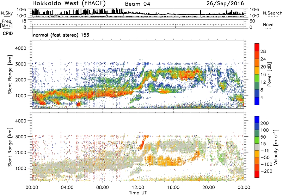Image resolution: width=282 pixels, height=195 pixels.
Task: Click the tall noise spike near 19:00 in N.Sky panel
Action: point(201,12)
